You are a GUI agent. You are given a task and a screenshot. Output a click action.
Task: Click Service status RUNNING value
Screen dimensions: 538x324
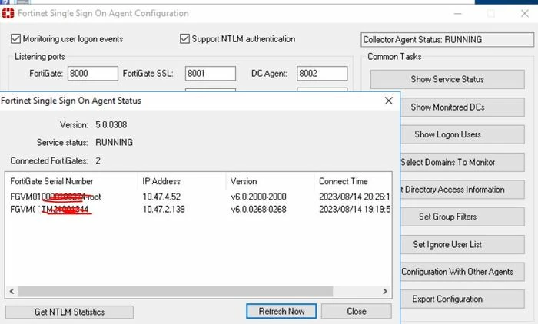[x=114, y=143]
